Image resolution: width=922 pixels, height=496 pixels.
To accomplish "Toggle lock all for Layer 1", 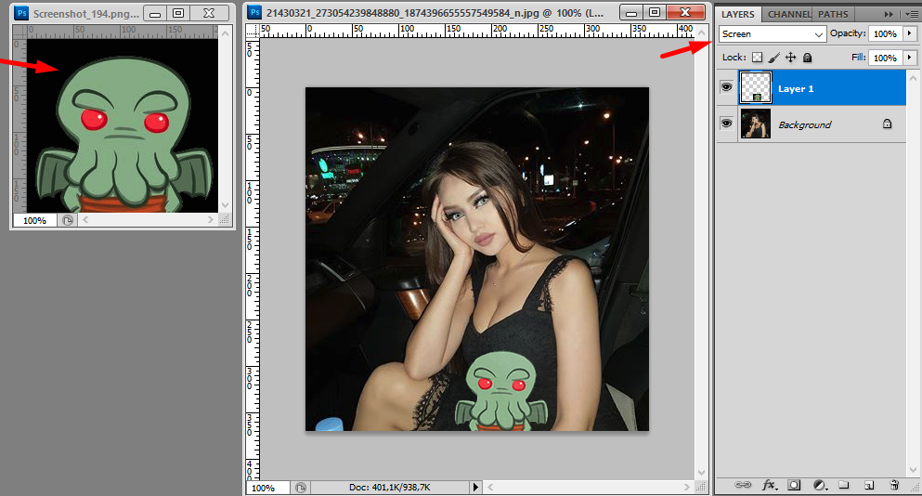I will [x=808, y=57].
